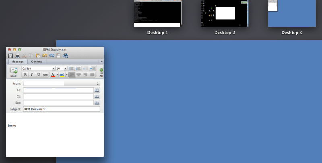Open address book next to Cc field
Screen dimensions: 322x163
(x=97, y=96)
